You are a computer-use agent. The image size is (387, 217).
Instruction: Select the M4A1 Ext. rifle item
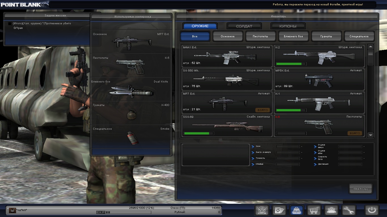click(227, 56)
